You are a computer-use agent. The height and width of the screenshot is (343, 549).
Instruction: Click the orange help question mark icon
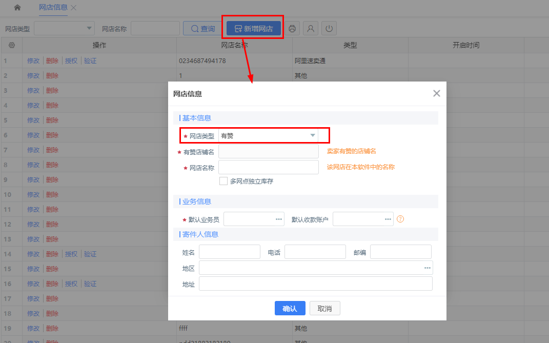pyautogui.click(x=400, y=219)
